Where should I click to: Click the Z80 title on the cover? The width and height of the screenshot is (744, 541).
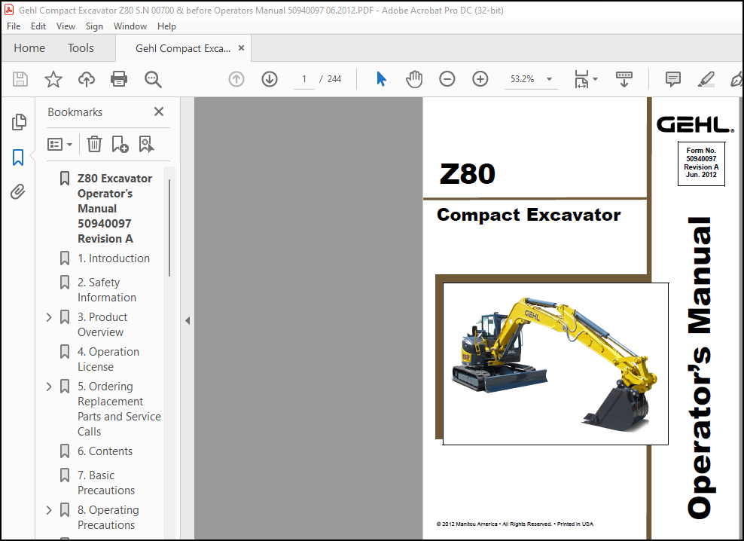(x=468, y=174)
